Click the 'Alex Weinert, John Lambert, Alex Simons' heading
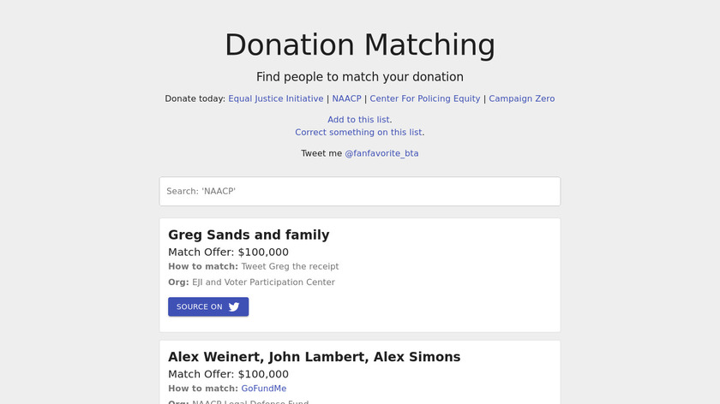 point(314,357)
